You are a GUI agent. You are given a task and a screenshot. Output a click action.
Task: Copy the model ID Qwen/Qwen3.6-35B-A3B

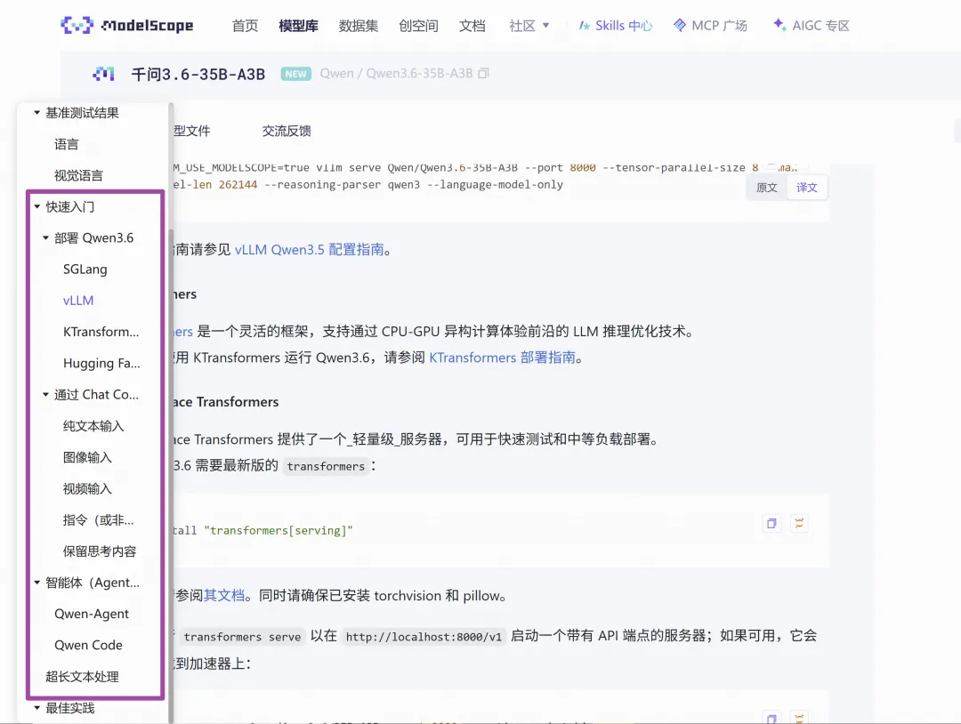[x=483, y=74]
